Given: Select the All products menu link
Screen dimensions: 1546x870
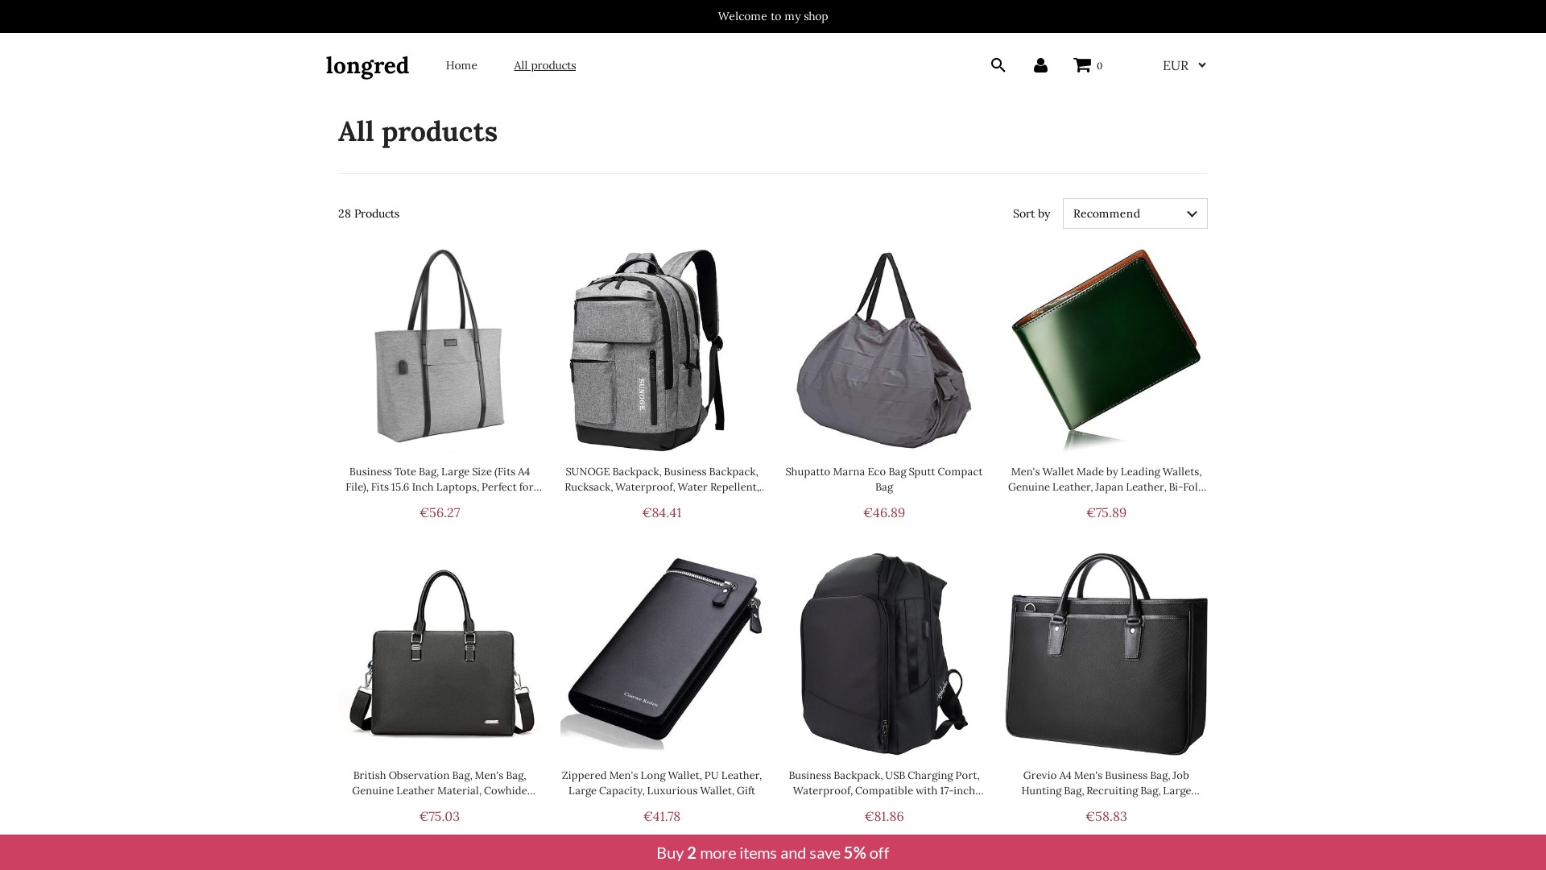Looking at the screenshot, I should point(545,65).
